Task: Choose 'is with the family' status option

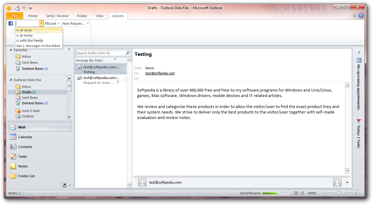Action: pos(39,41)
